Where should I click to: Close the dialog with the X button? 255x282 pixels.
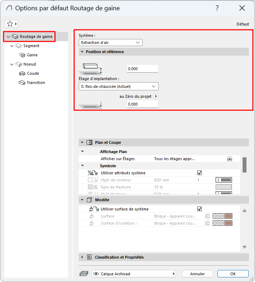point(242,8)
